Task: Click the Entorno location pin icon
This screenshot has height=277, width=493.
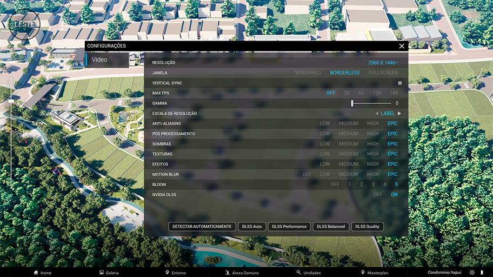Action: [x=167, y=273]
